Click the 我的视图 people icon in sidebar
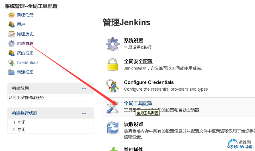Screen dimensions: 255x151 pos(11,53)
